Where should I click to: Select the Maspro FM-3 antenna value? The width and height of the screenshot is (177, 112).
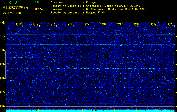coord(95,13)
